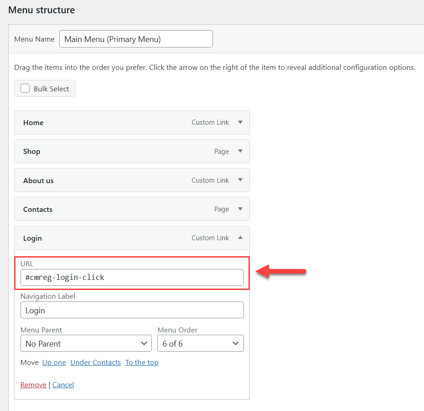Collapse the Login item with up arrow
The height and width of the screenshot is (411, 424).
[240, 237]
